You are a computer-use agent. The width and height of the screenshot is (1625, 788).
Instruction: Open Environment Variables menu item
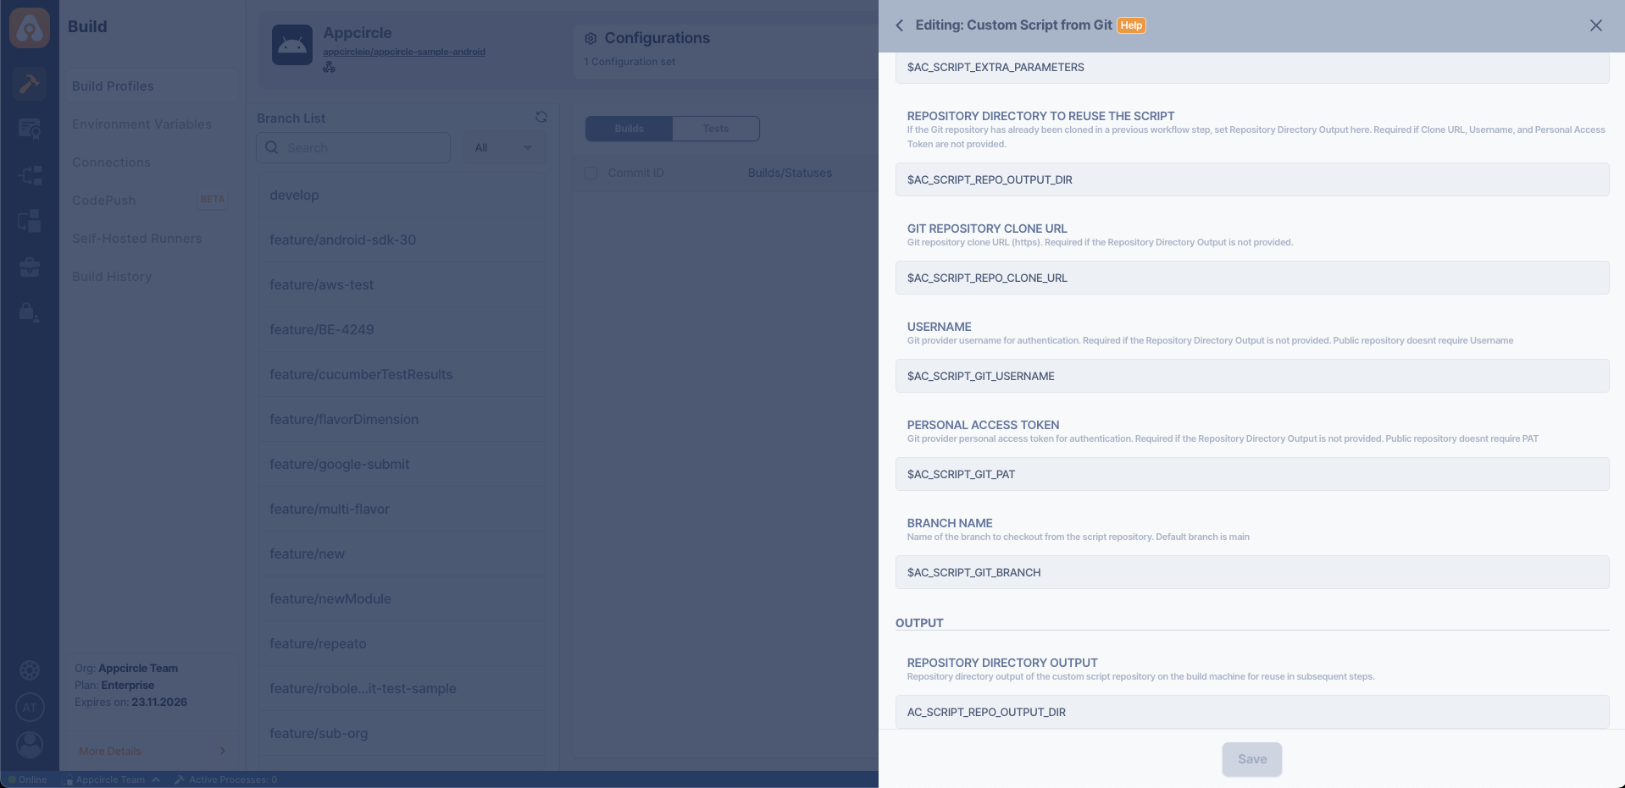click(x=141, y=124)
